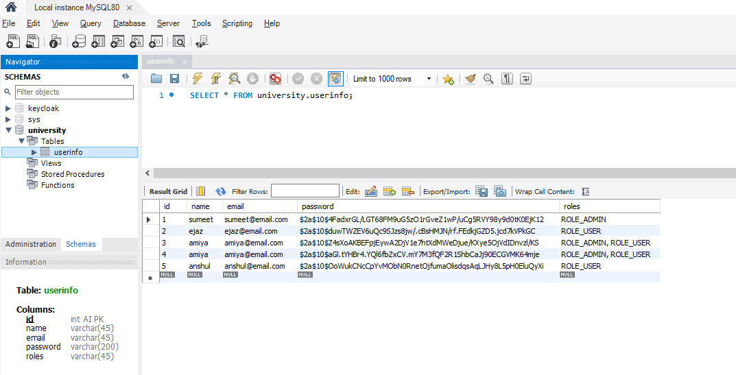Open the Scripting menu
This screenshot has height=375, width=736.
point(237,23)
